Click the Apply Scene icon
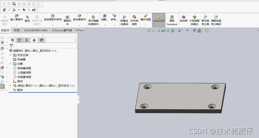The width and height of the screenshot is (259, 138). coord(199,31)
